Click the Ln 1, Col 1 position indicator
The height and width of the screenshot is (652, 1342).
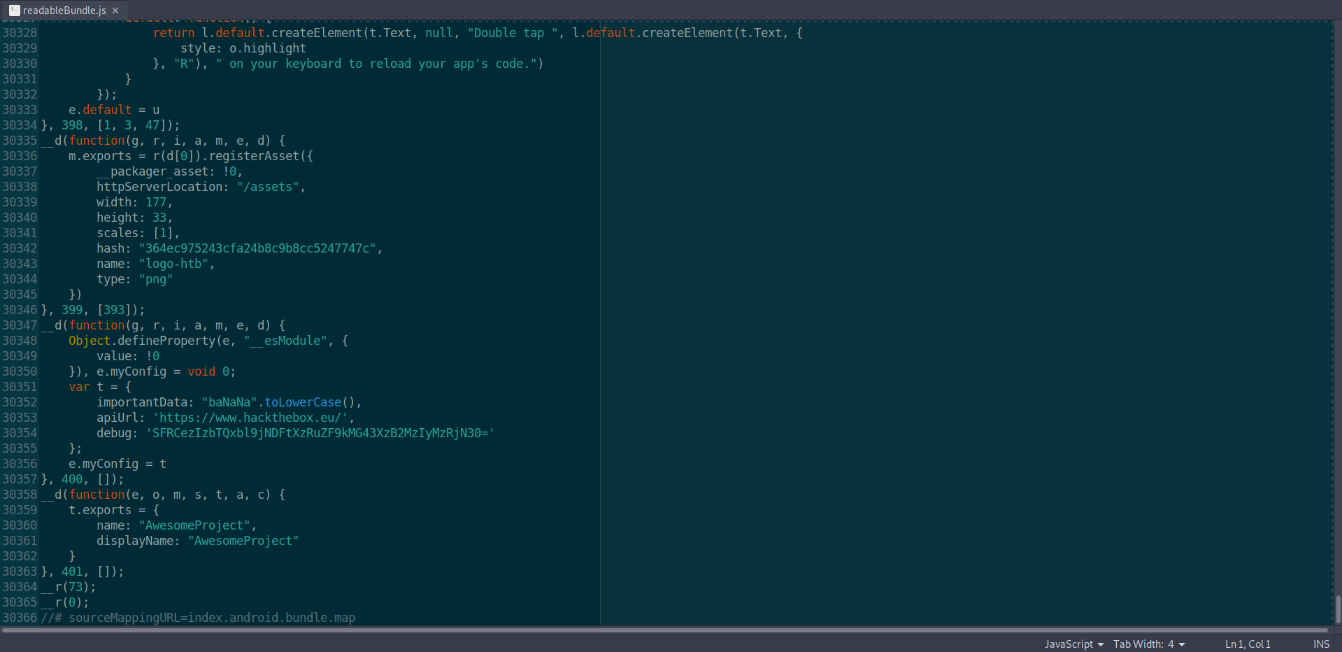click(x=1247, y=644)
